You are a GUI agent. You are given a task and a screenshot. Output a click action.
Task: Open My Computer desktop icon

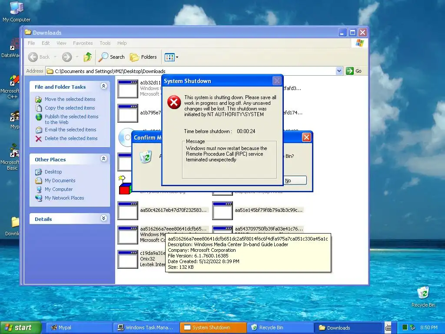pyautogui.click(x=17, y=12)
